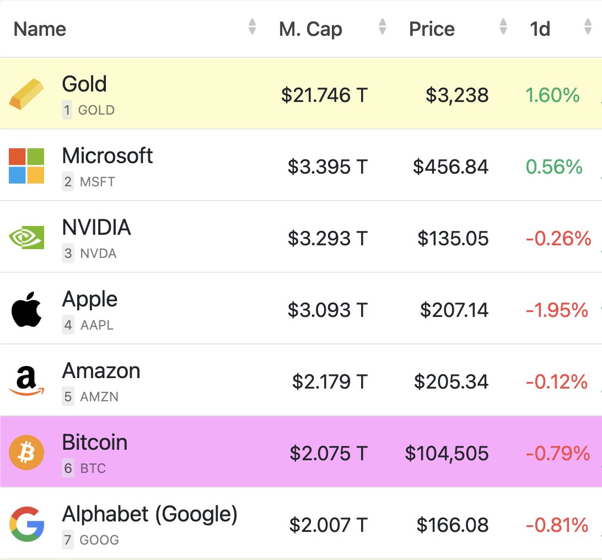The image size is (602, 560).
Task: Click the Amazon logo icon
Action: [26, 381]
